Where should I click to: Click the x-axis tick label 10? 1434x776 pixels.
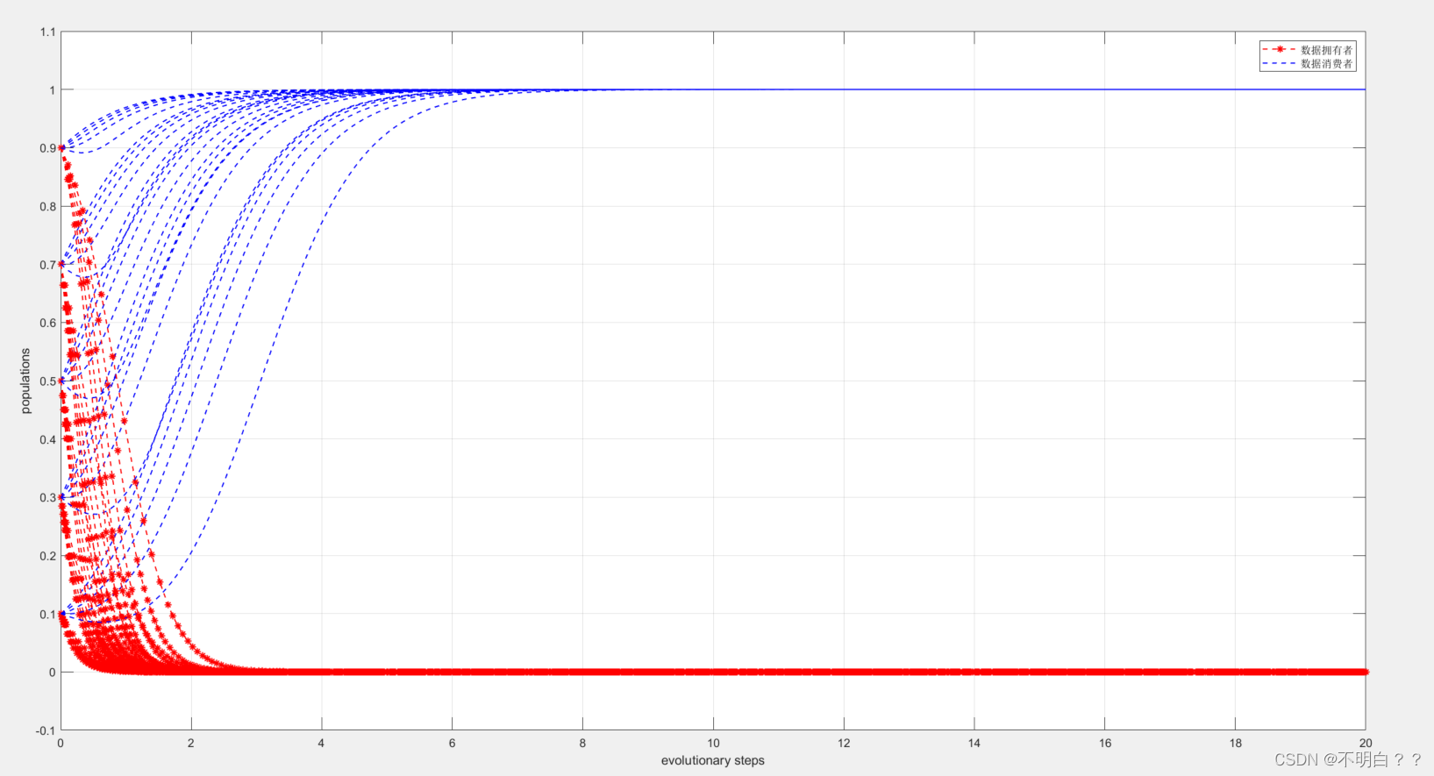coord(713,743)
